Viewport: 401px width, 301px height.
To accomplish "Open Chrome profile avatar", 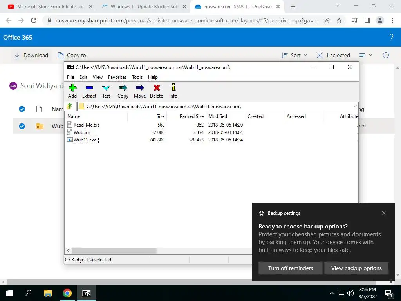I will coord(380,20).
